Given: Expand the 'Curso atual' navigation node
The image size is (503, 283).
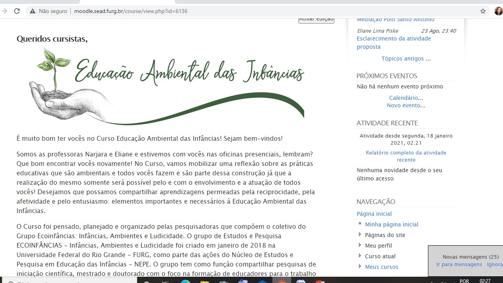Looking at the screenshot, I should pyautogui.click(x=360, y=256).
